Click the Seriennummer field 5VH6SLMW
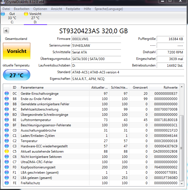 96,45
